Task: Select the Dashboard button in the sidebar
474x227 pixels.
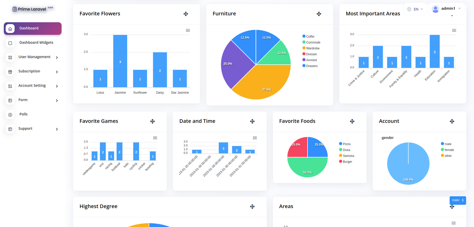Action: click(x=33, y=28)
